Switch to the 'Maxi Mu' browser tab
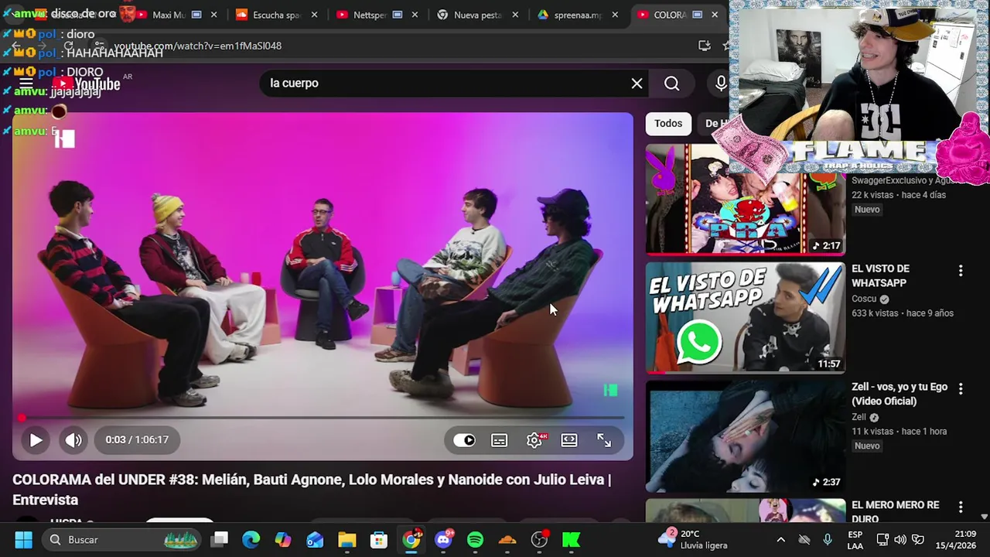 pyautogui.click(x=169, y=15)
